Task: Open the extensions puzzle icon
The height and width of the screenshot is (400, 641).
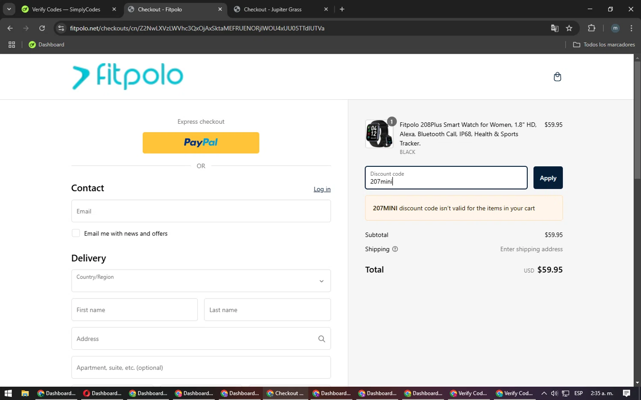Action: (x=591, y=28)
